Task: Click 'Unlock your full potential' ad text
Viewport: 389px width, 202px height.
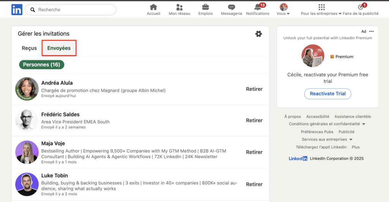Action: [x=327, y=38]
